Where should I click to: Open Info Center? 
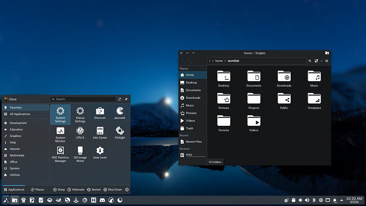[x=100, y=133]
